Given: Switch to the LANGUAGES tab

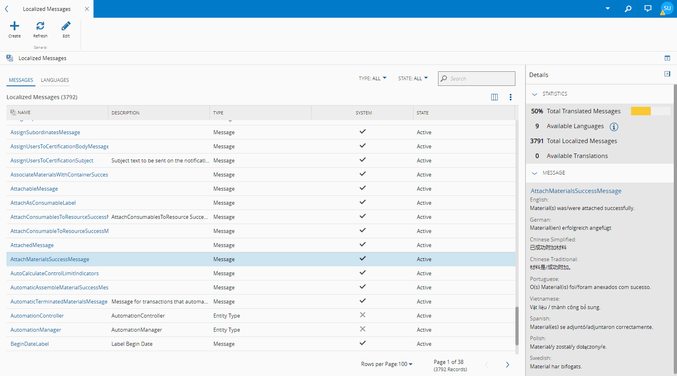Looking at the screenshot, I should pyautogui.click(x=55, y=80).
